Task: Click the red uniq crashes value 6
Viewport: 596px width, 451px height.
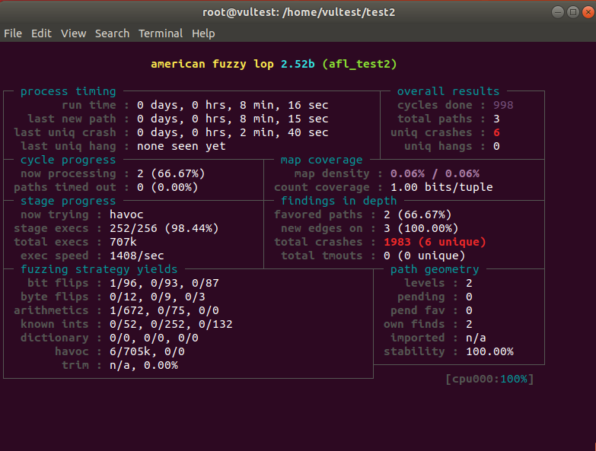Action: click(x=496, y=132)
